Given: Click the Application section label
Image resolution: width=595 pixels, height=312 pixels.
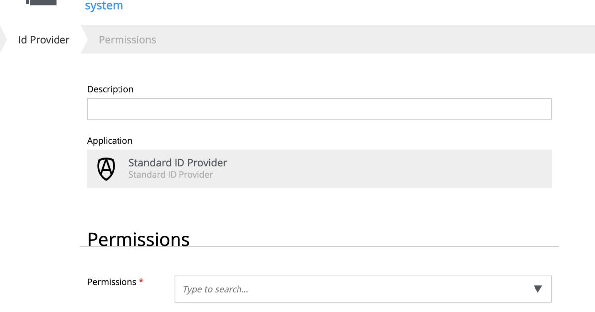Looking at the screenshot, I should (110, 140).
